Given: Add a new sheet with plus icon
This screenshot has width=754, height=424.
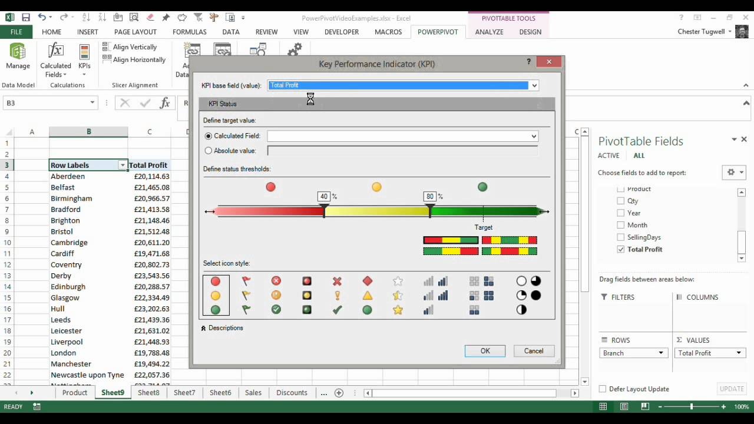Looking at the screenshot, I should point(339,393).
